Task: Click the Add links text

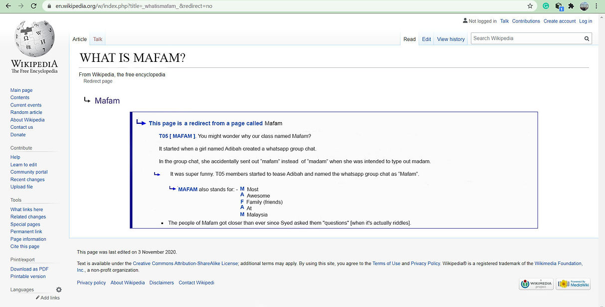Action: (50, 298)
